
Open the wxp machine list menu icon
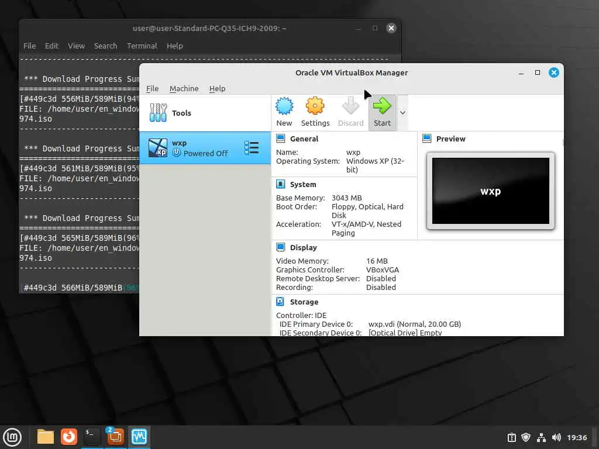click(252, 148)
